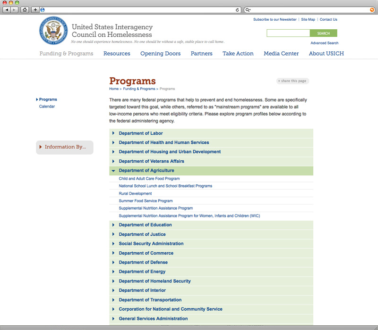Open Rural Development program link
This screenshot has height=330, width=378.
(x=135, y=193)
